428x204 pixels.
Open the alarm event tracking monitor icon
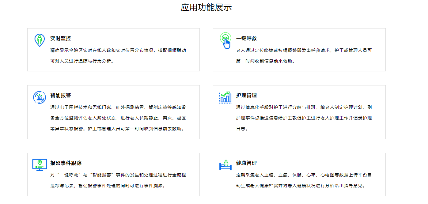click(40, 165)
